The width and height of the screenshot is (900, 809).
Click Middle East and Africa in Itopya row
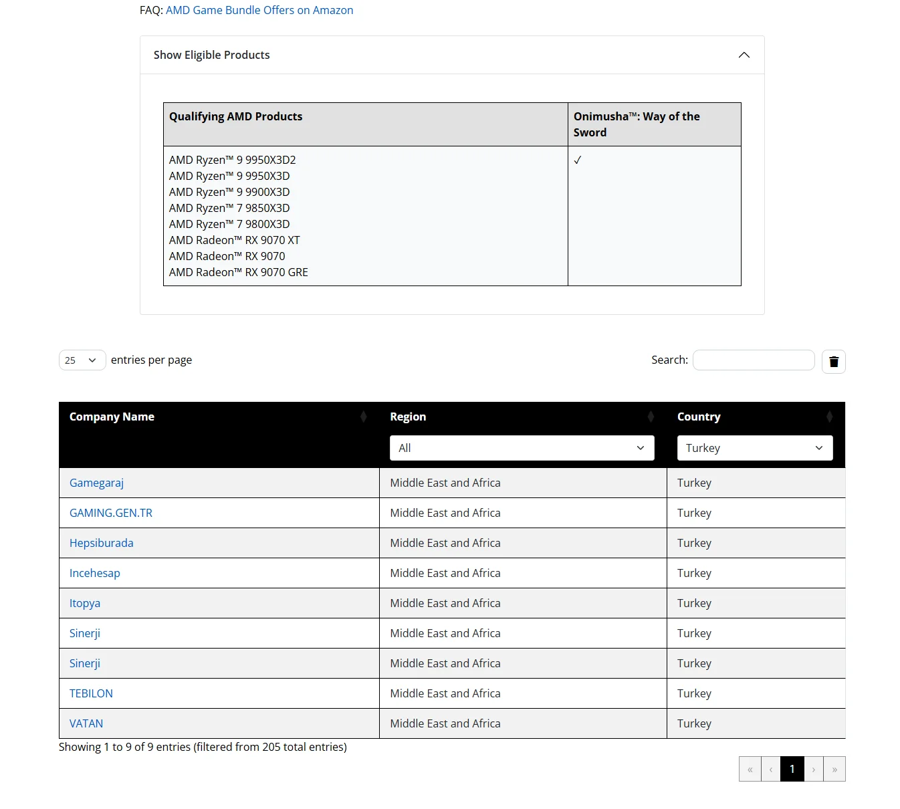[x=445, y=603]
